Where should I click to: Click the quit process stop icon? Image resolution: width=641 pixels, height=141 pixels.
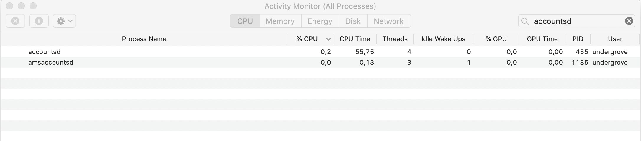(x=15, y=21)
